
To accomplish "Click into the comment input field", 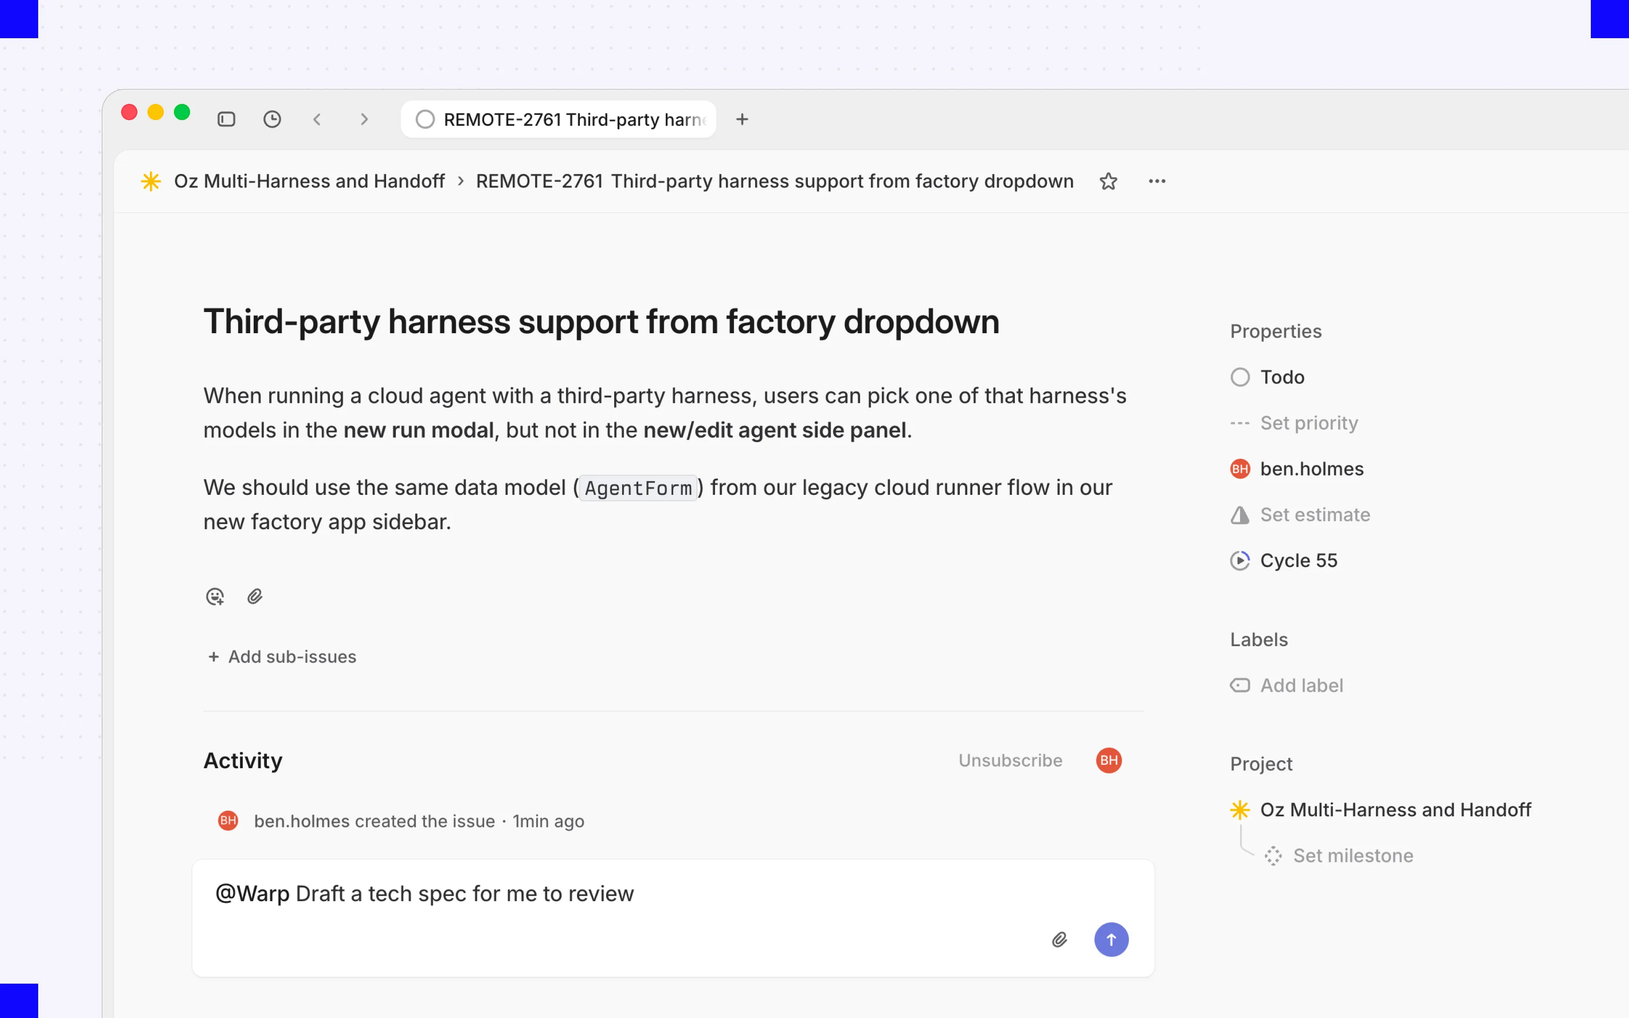I will click(x=673, y=918).
